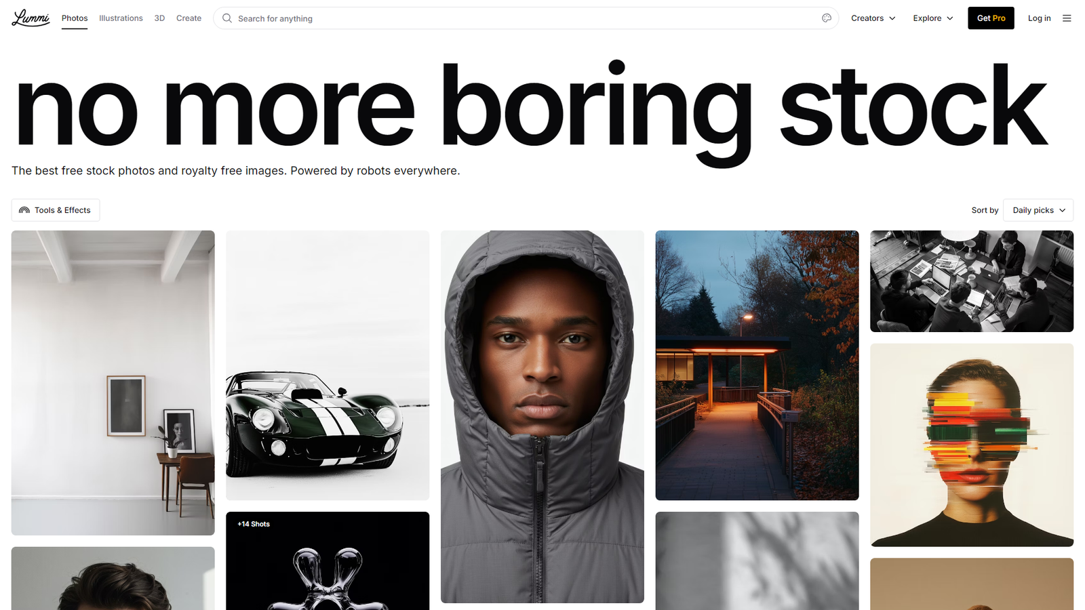Click the Tools & Effects rainbow icon
Image resolution: width=1085 pixels, height=610 pixels.
(x=24, y=210)
